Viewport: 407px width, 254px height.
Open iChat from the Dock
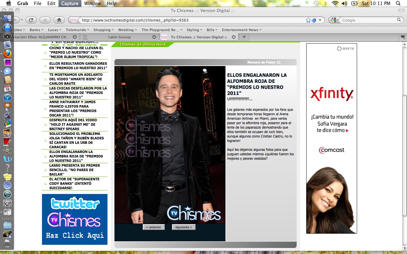7,71
